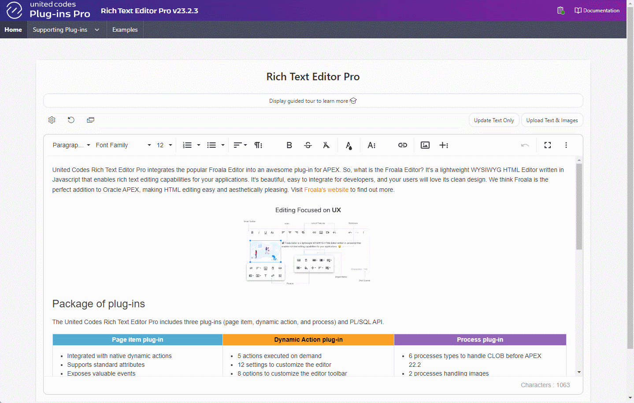Screen dimensions: 634x403
Task: Click the editor scrollbar down arrow
Action: [579, 372]
